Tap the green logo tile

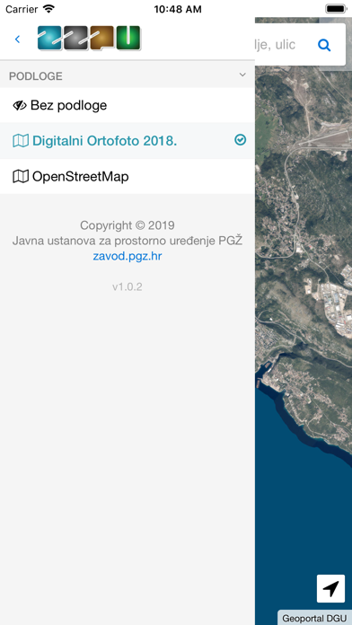point(128,38)
